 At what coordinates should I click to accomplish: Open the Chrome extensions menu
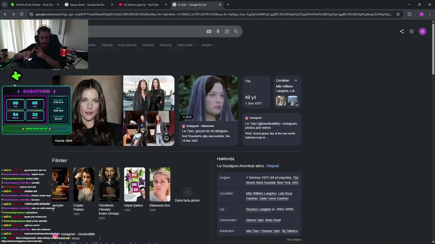point(410,14)
